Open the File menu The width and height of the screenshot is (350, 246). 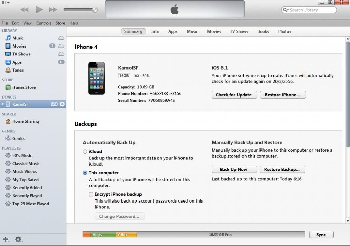(x=5, y=23)
